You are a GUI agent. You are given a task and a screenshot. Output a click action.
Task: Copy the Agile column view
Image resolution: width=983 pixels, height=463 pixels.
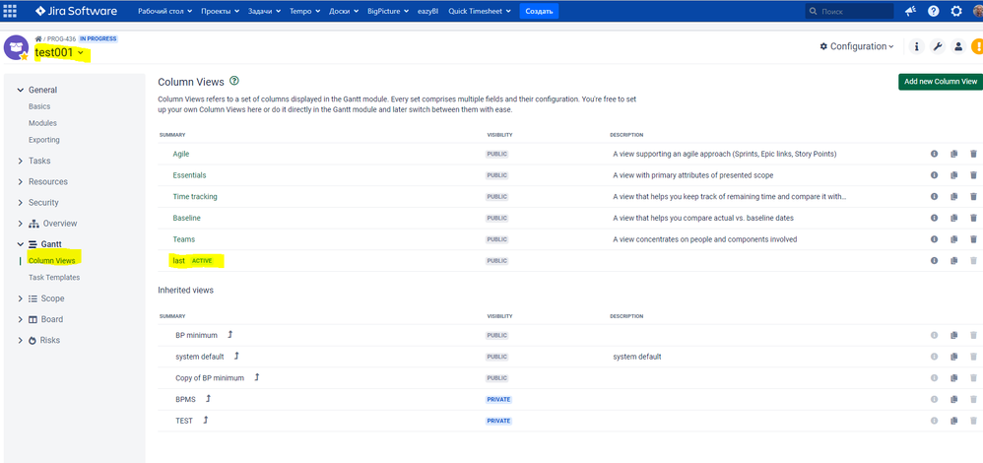coord(954,154)
